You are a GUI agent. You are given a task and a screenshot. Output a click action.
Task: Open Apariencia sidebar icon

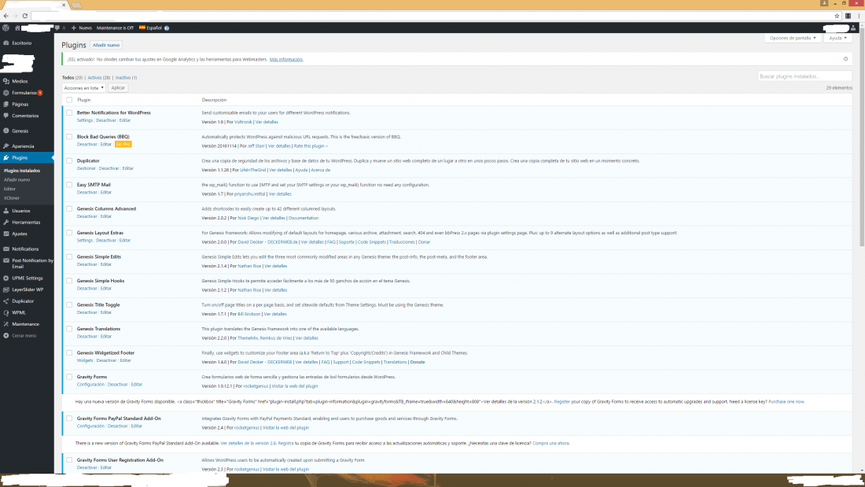[x=6, y=146]
